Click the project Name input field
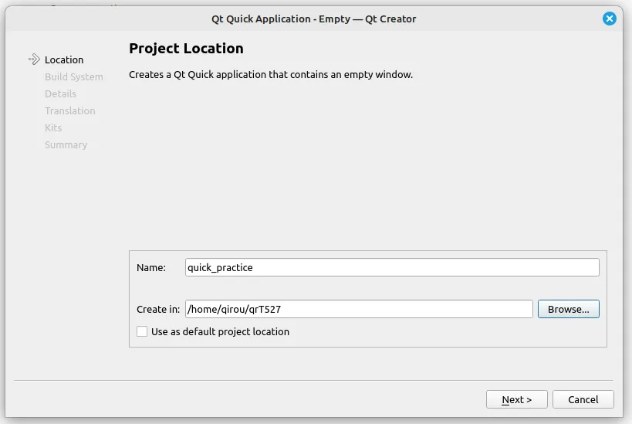This screenshot has height=424, width=632. 392,267
